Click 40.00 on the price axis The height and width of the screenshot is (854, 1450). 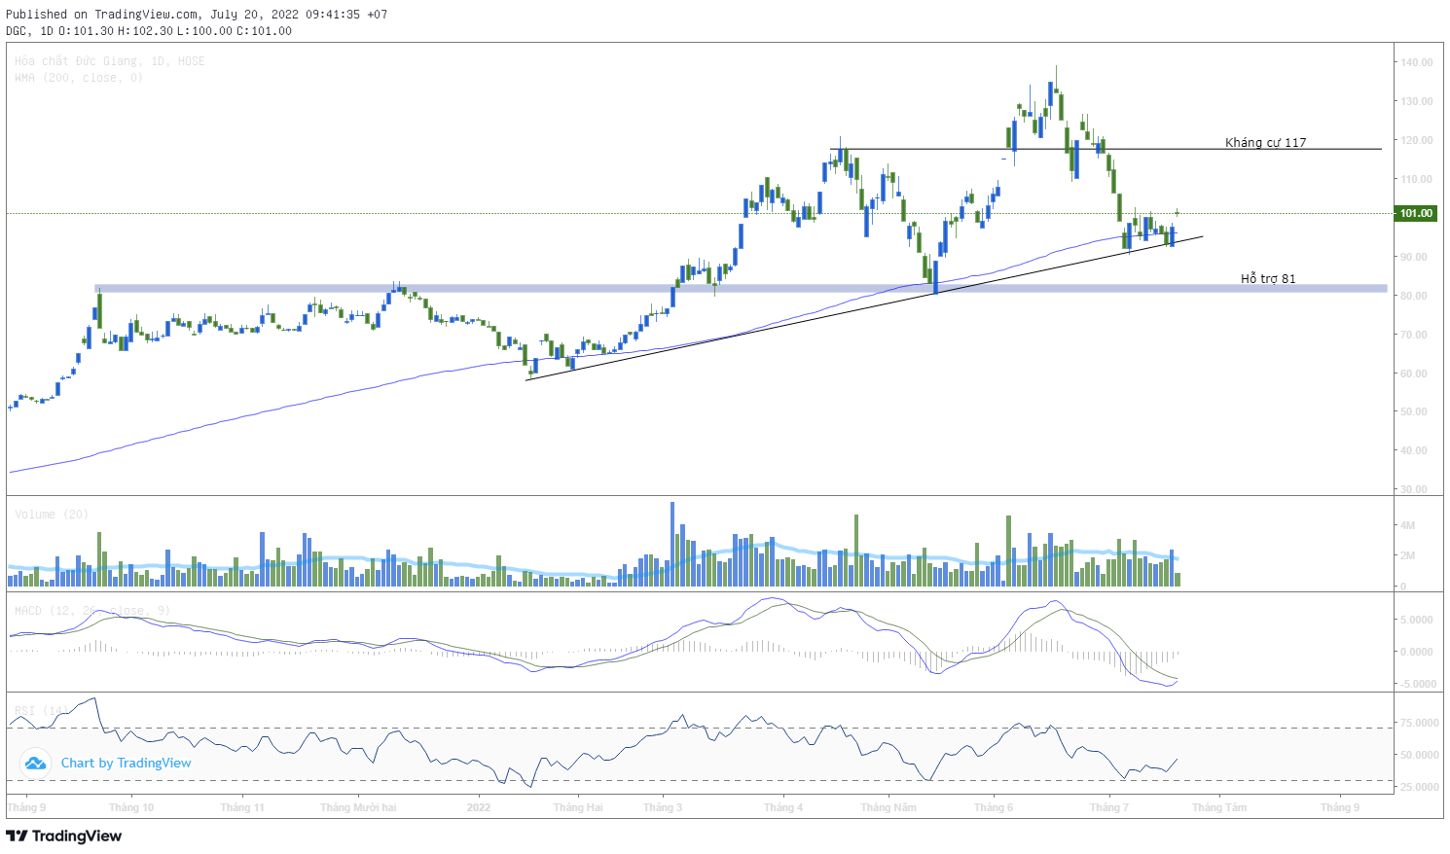[1414, 450]
